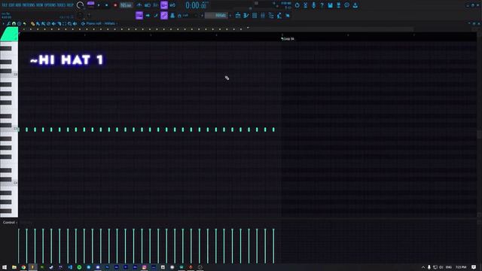This screenshot has height=271, width=482.
Task: Select the Playback speaker tool
Action: pos(75,23)
